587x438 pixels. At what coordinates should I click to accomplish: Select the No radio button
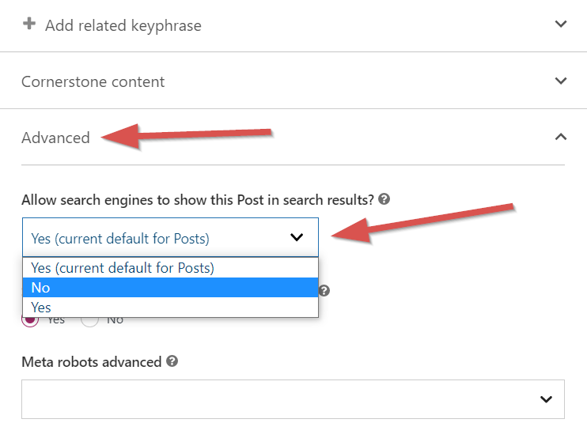(x=89, y=320)
